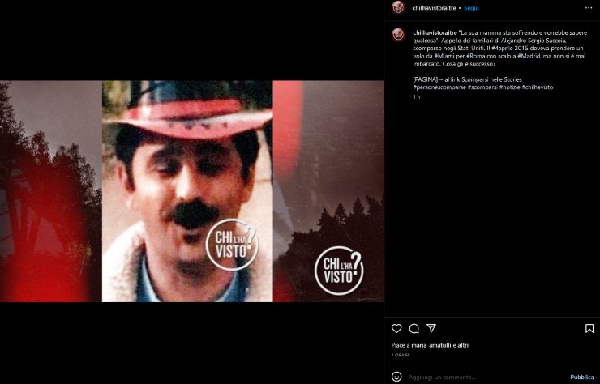Click the '1 h' caption timestamp

point(416,97)
